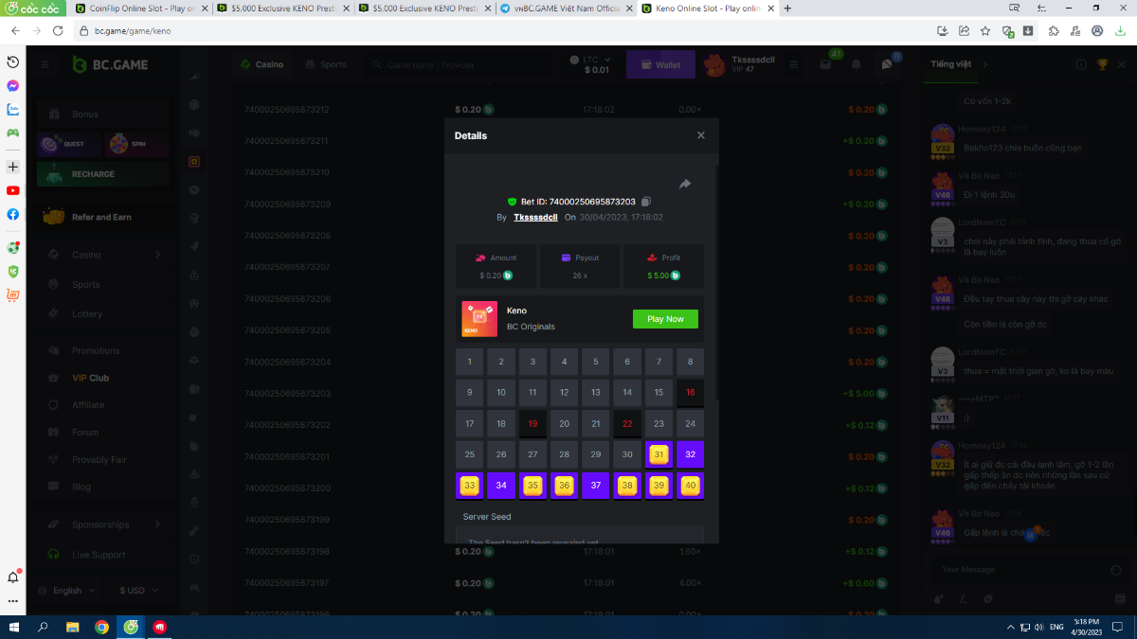Click Keno number 19 tile
The height and width of the screenshot is (639, 1137).
pyautogui.click(x=532, y=424)
